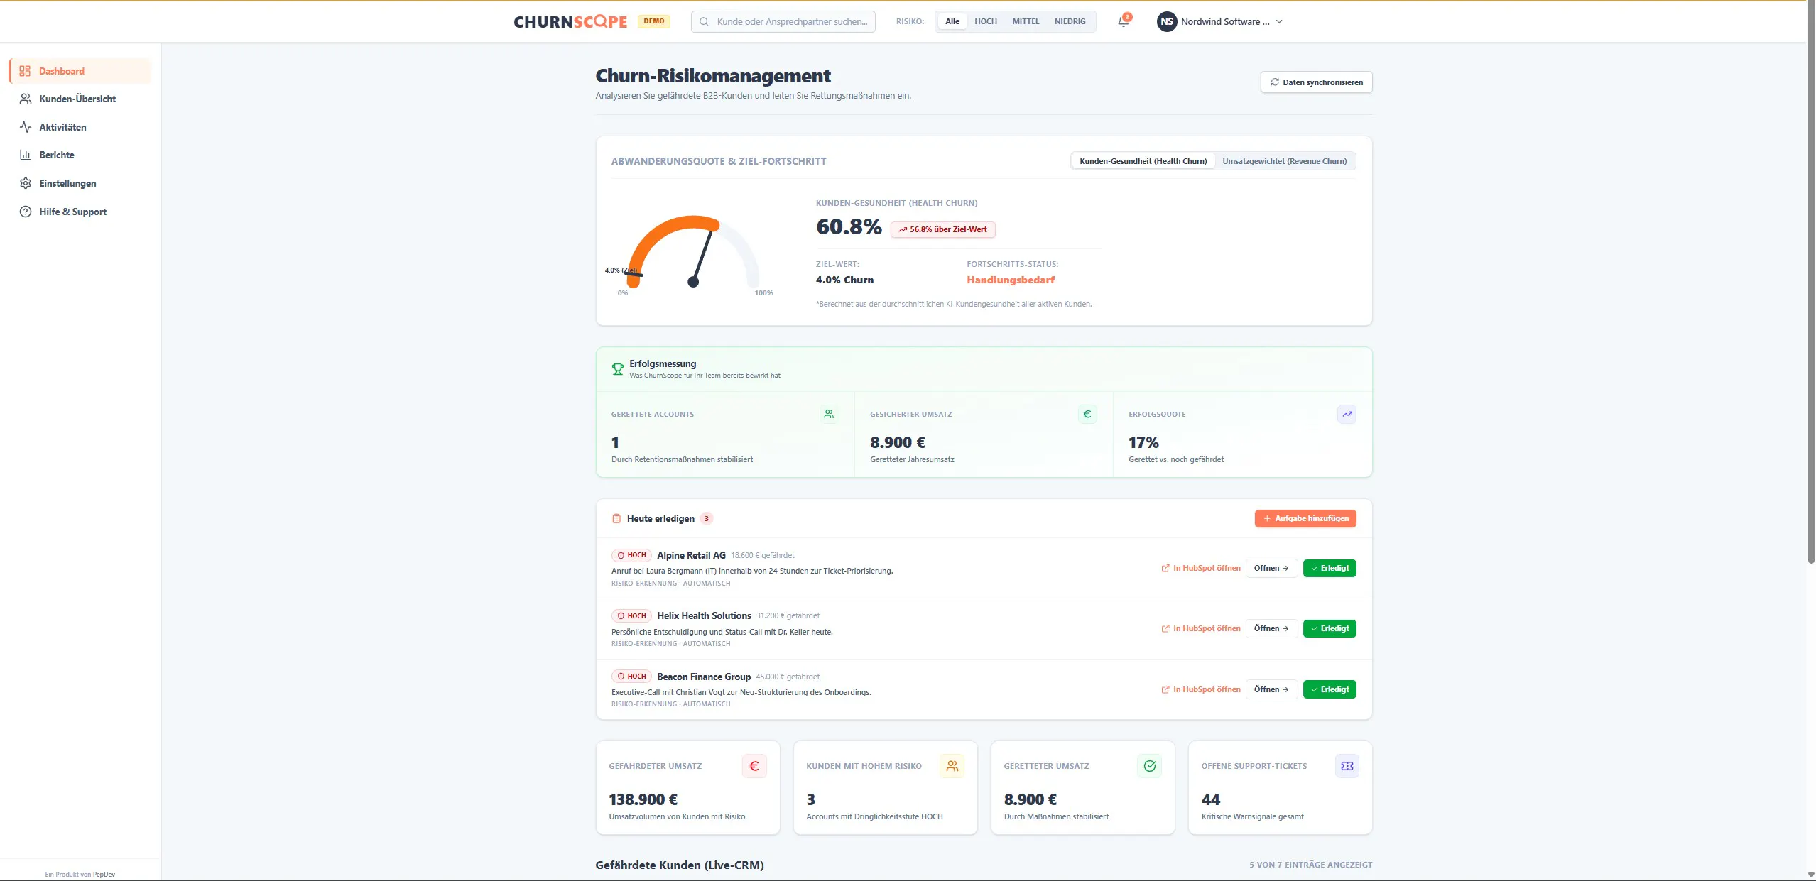
Task: Click the HOCH badge on Beacon Finance Group
Action: pos(631,677)
